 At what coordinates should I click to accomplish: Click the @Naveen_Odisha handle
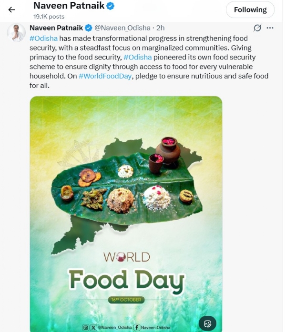pos(122,28)
